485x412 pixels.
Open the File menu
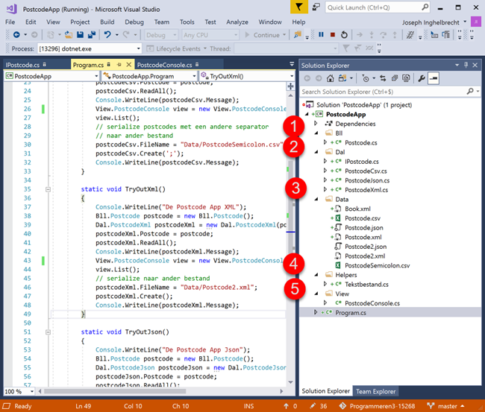(10, 22)
